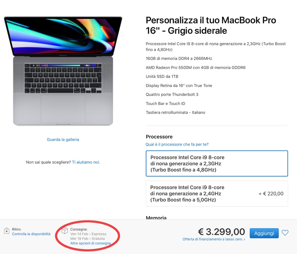Click the '+ € 220,00' upgrade price
Screen dimensions: 297x254
(271, 194)
